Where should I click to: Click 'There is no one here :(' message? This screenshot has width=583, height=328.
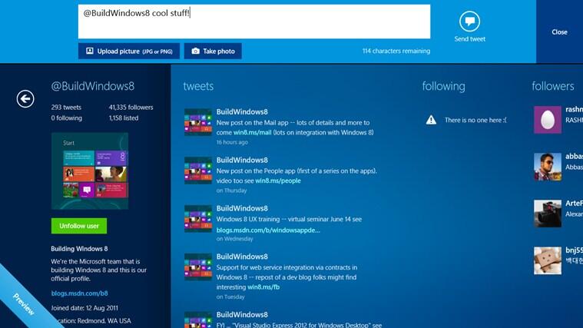click(475, 120)
